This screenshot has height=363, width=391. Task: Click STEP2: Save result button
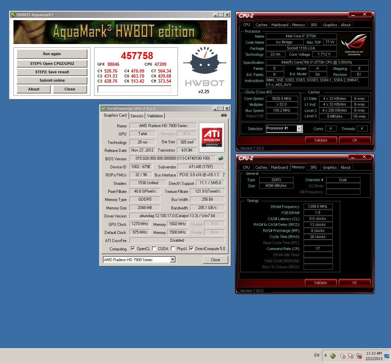click(x=52, y=72)
